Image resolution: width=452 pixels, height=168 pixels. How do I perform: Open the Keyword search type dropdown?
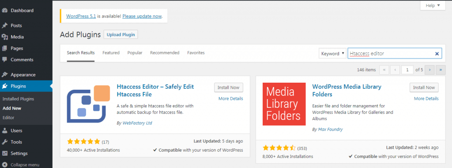332,53
